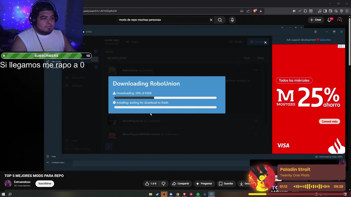This screenshot has height=197, width=351.
Task: Open OBS Studio from taskbar
Action: (164, 194)
